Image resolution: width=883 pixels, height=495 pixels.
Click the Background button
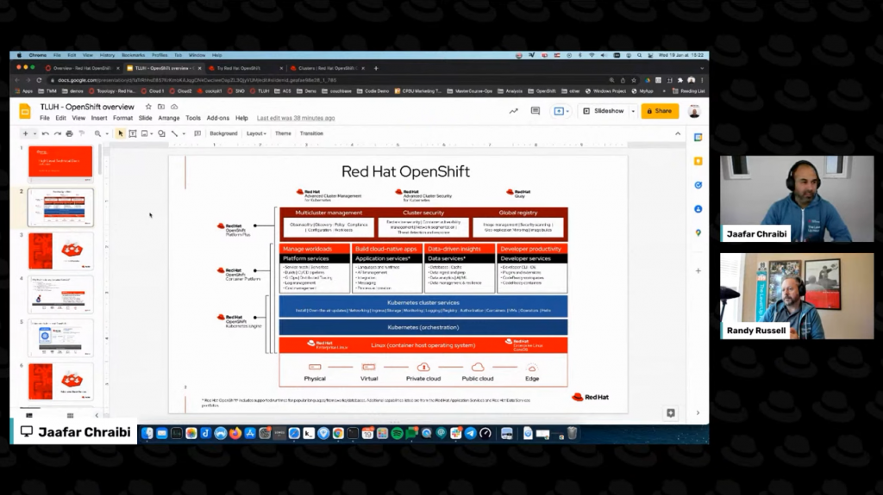click(223, 133)
